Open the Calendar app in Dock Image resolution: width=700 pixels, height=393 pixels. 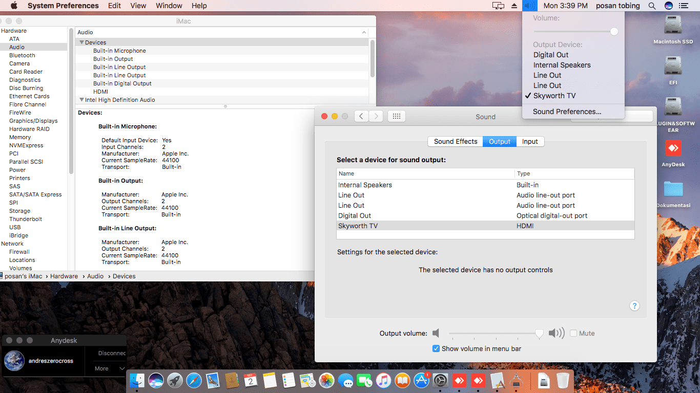tap(251, 380)
